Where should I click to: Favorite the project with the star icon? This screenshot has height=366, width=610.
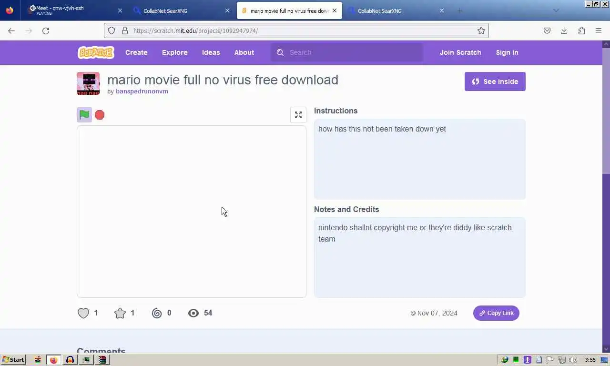point(120,313)
